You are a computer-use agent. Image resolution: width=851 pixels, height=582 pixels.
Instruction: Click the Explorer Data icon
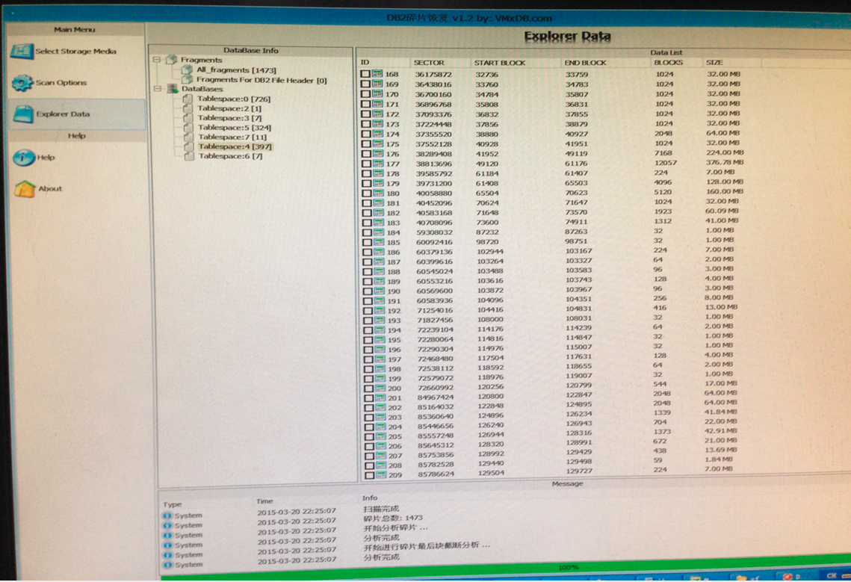22,114
